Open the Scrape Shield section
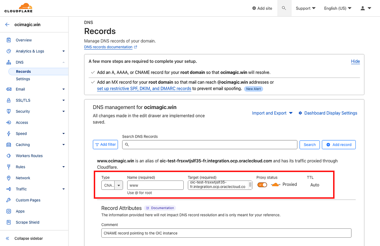 click(x=27, y=222)
